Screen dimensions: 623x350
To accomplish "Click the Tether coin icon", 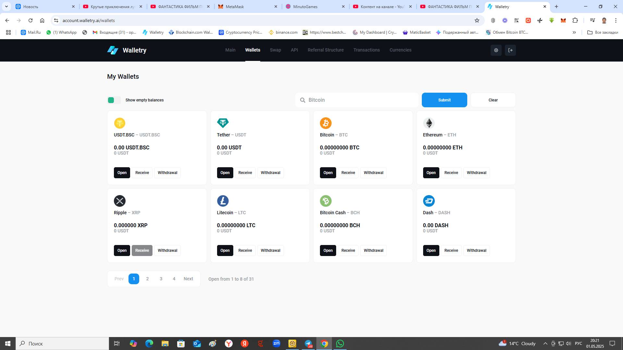I will click(223, 123).
